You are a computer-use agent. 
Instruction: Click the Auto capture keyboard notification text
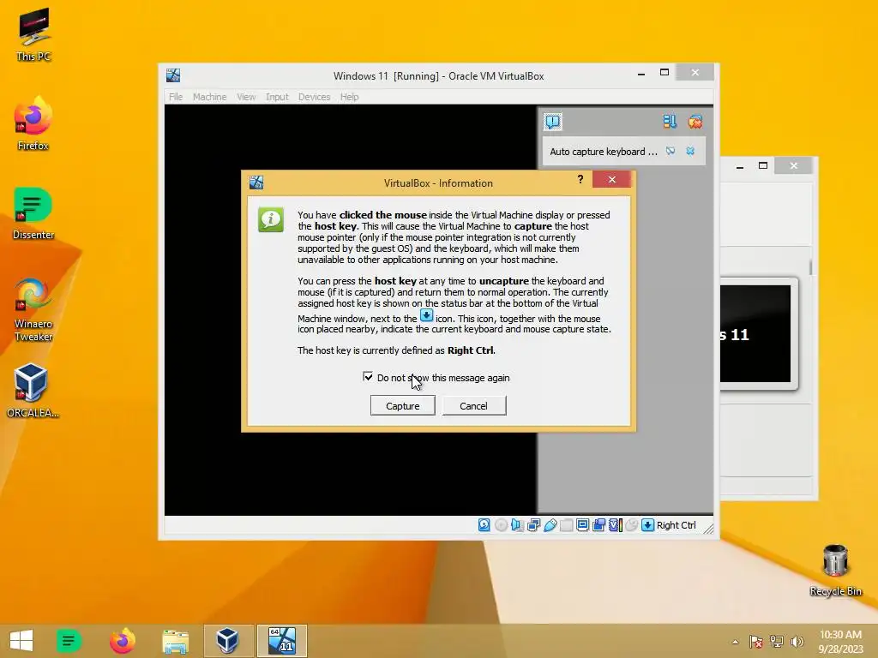[603, 152]
